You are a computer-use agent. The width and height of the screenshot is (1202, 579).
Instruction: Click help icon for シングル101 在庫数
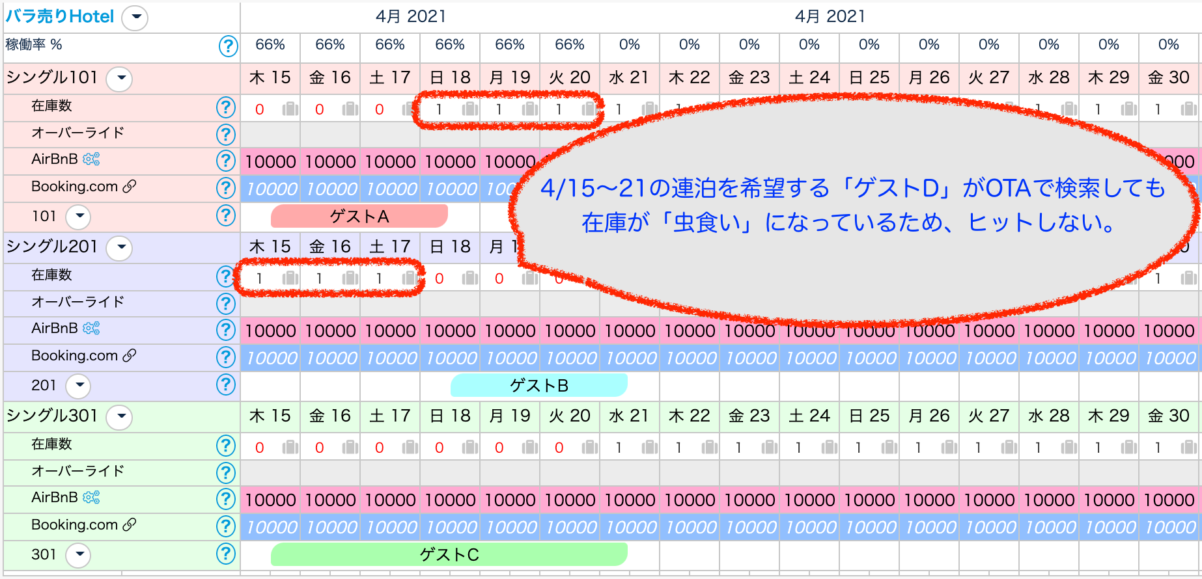pos(225,107)
